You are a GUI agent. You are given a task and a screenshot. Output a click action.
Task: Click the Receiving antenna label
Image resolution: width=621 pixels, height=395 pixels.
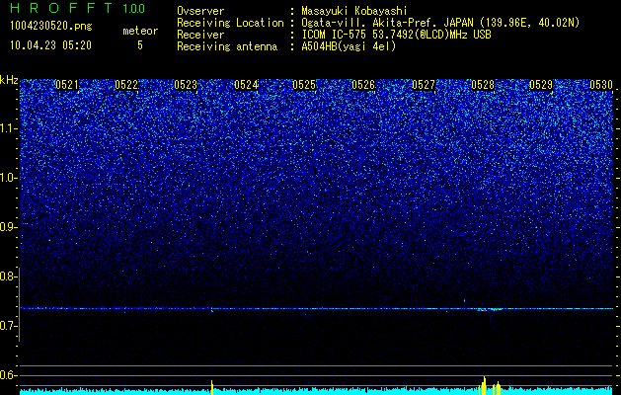point(227,46)
